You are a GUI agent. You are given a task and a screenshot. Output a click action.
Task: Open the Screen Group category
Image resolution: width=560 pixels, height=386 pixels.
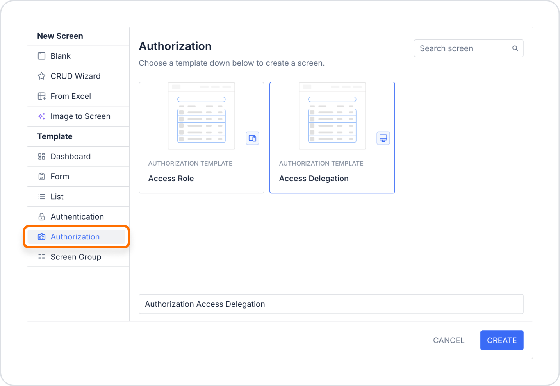tap(78, 257)
